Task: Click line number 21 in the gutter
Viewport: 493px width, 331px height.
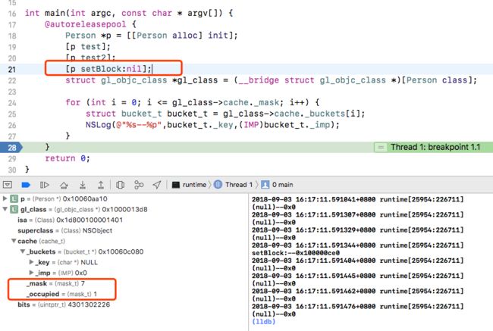Action: (12, 70)
